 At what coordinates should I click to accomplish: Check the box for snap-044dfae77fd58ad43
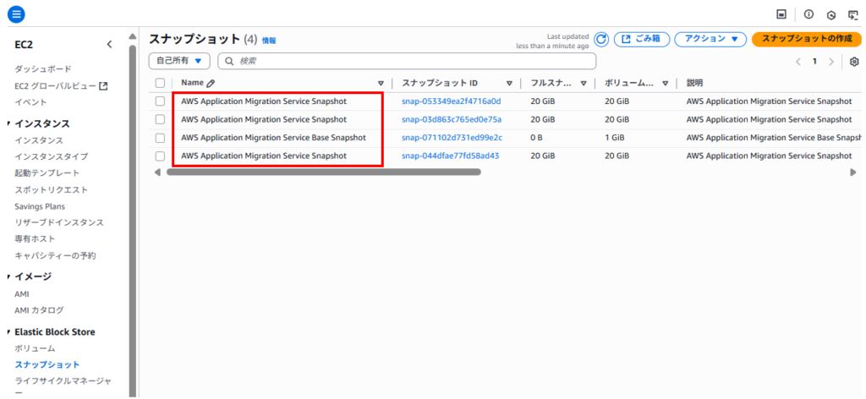click(x=160, y=156)
